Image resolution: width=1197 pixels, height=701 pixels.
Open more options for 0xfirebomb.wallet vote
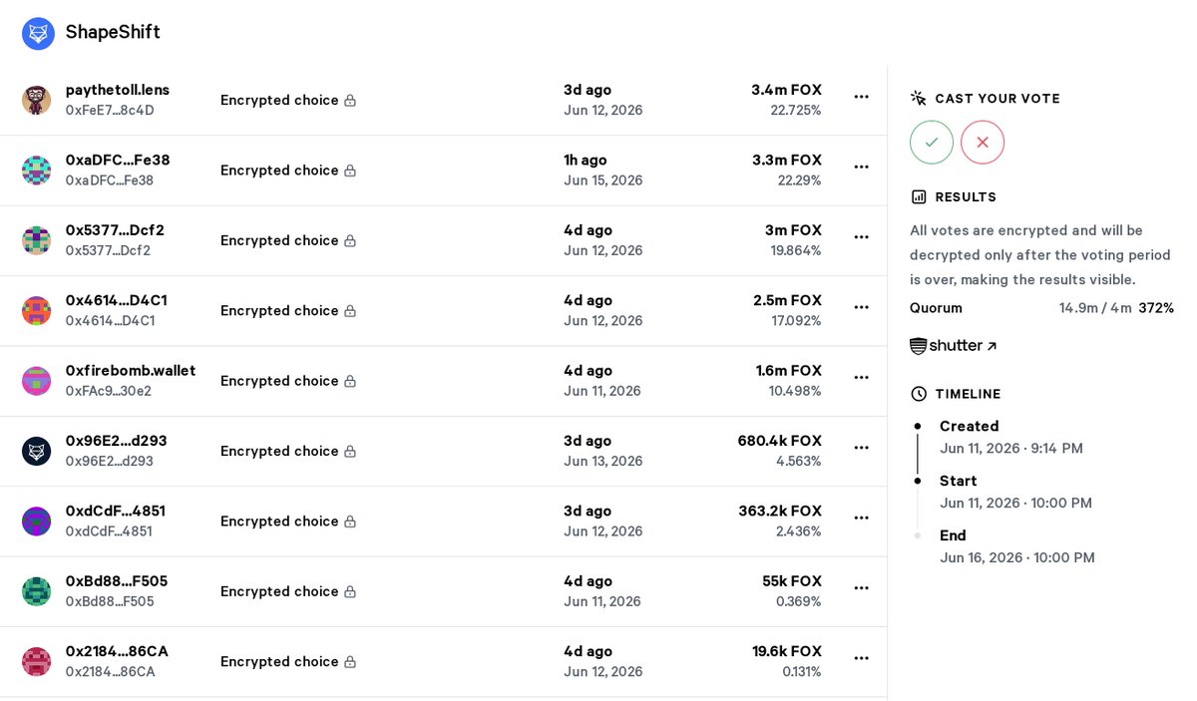coord(862,377)
